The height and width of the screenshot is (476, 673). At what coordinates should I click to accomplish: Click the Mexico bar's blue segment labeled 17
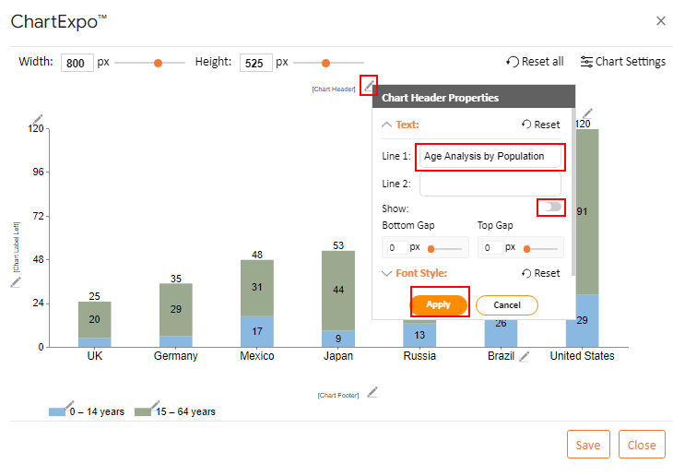coord(257,331)
